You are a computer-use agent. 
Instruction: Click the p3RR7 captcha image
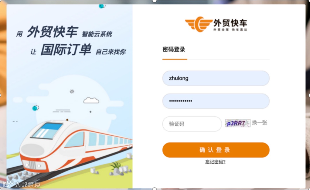(x=238, y=123)
